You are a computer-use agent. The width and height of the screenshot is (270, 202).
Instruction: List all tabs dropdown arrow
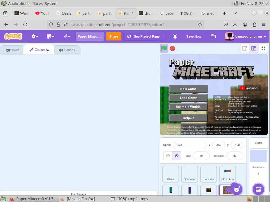click(x=235, y=13)
